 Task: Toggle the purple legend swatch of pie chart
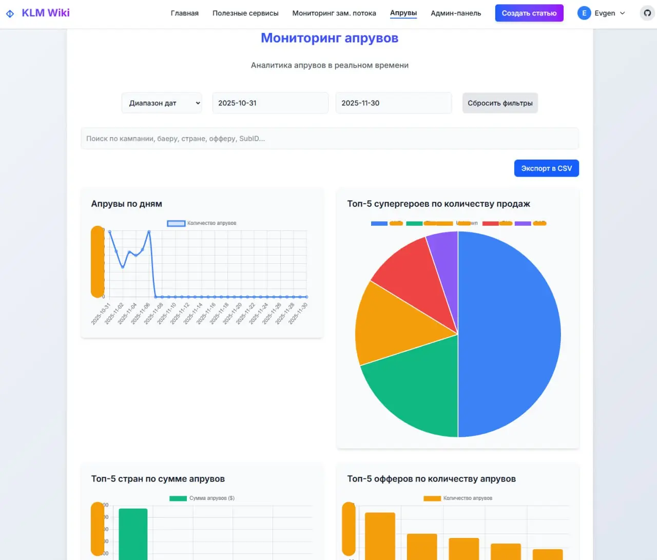pyautogui.click(x=523, y=223)
